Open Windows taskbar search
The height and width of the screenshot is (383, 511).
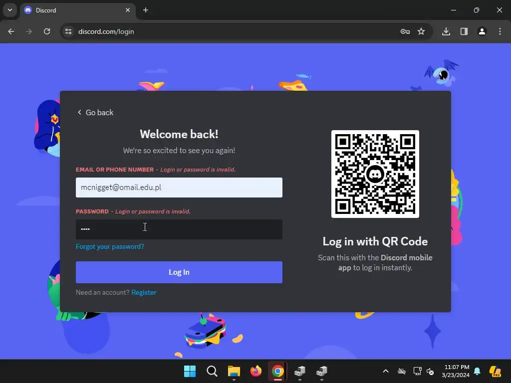(212, 371)
